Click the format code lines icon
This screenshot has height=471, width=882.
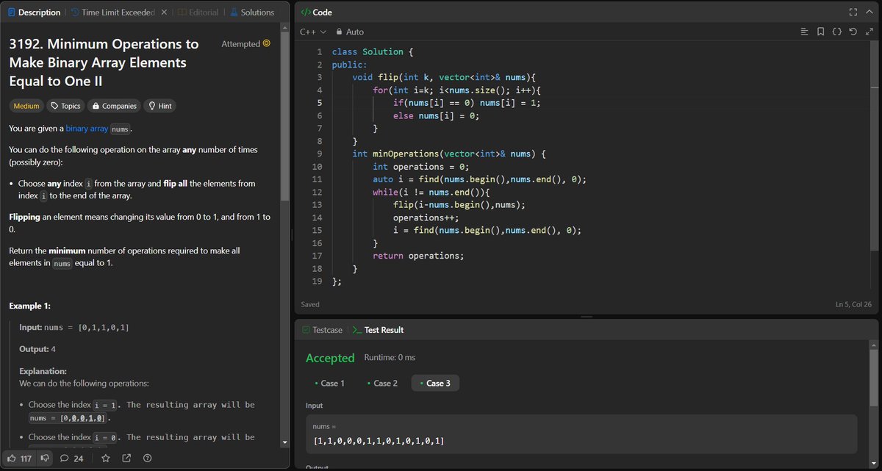[805, 32]
